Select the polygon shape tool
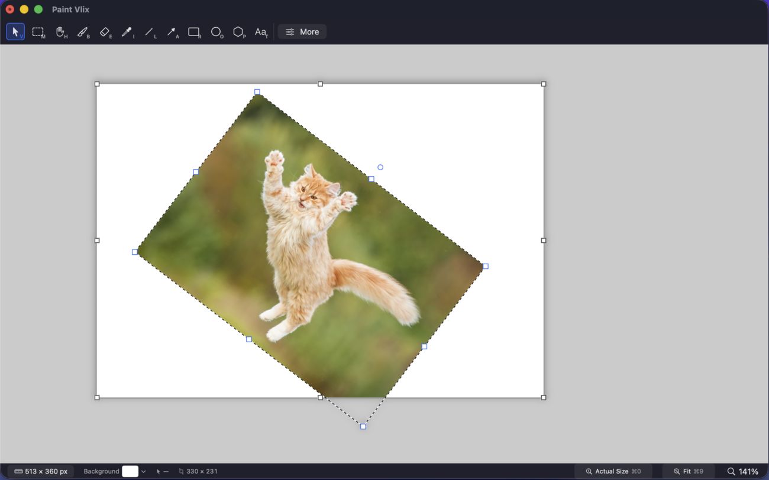This screenshot has height=480, width=769. point(238,32)
